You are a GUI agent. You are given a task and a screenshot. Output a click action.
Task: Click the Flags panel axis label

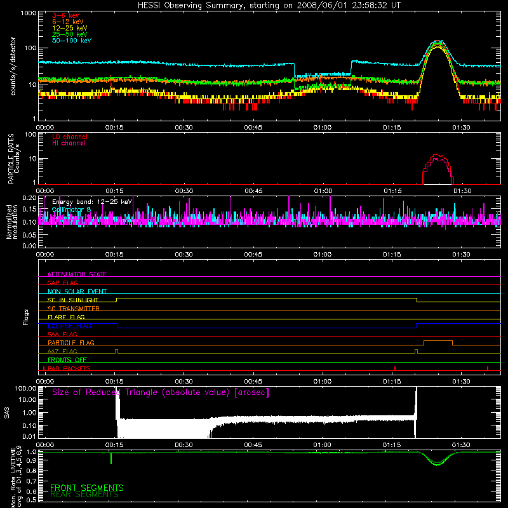pos(26,317)
